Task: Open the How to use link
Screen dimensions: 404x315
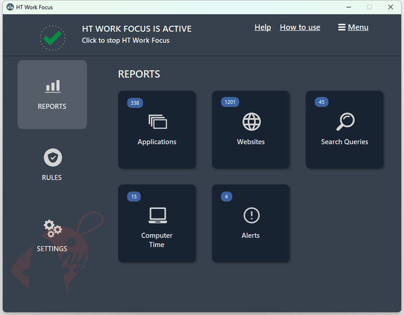Action: tap(300, 27)
